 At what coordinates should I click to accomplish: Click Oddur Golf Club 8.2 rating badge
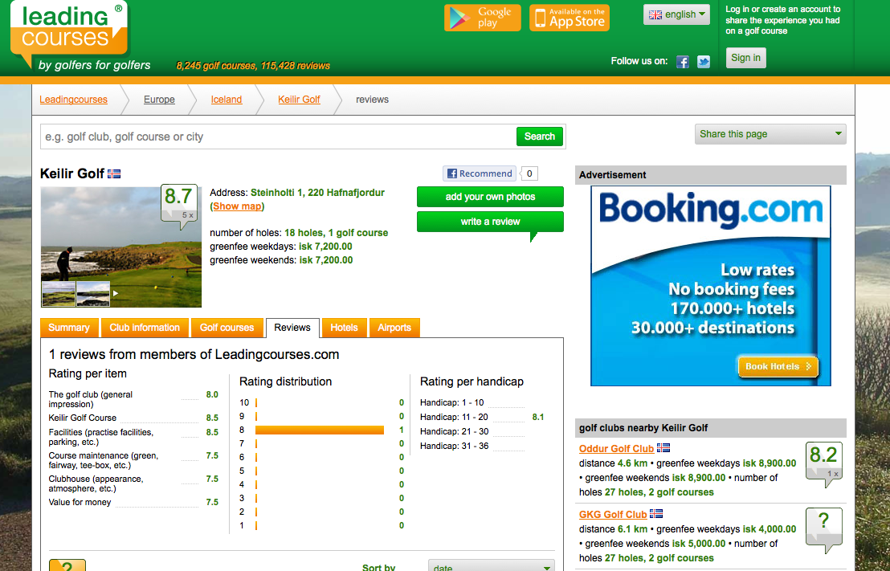[x=823, y=461]
